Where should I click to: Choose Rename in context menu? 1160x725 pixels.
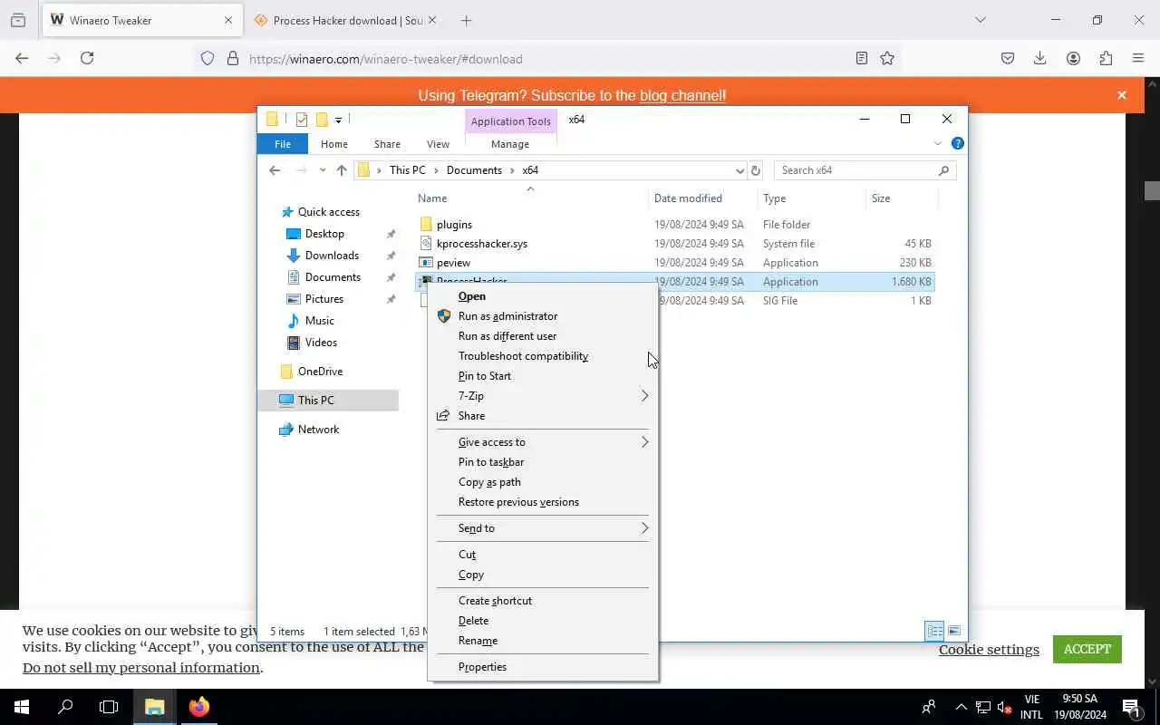[x=478, y=641]
